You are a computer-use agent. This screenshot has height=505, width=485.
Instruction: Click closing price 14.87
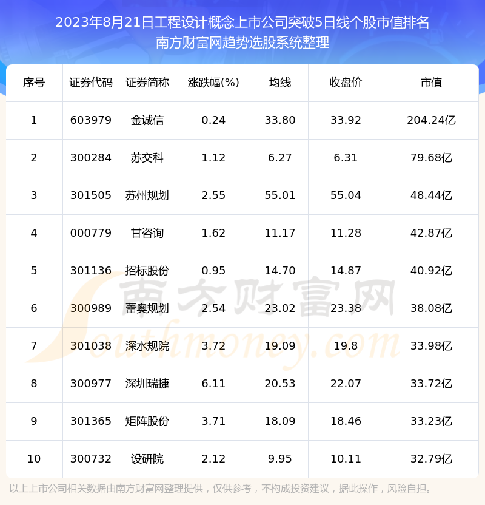pyautogui.click(x=346, y=271)
